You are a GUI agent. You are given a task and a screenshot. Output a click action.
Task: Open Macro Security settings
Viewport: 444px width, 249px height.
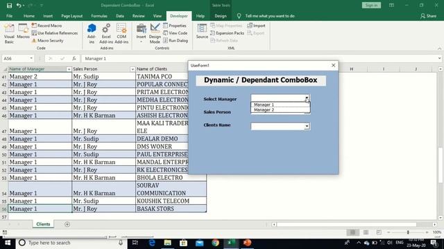48,41
